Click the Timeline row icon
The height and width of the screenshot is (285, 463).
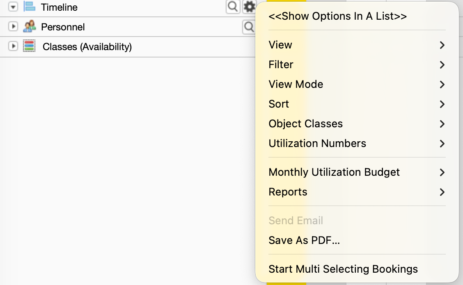point(29,7)
